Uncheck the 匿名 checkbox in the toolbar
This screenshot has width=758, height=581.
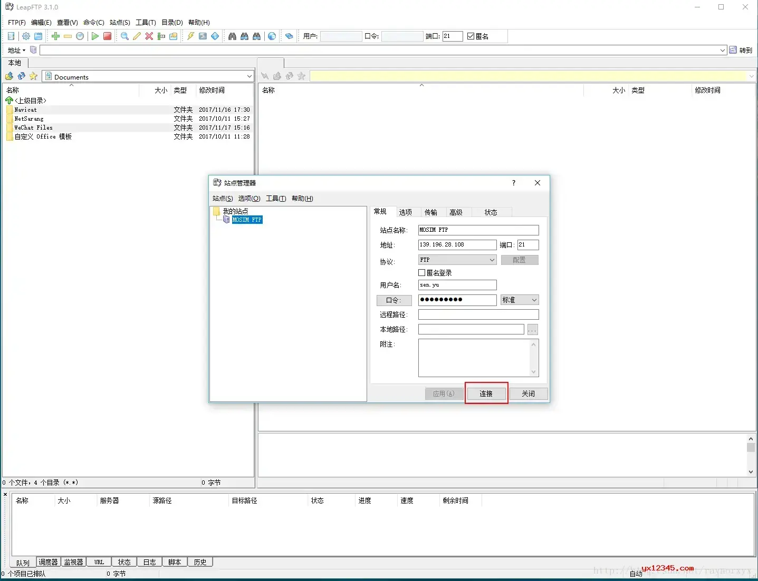click(x=471, y=36)
